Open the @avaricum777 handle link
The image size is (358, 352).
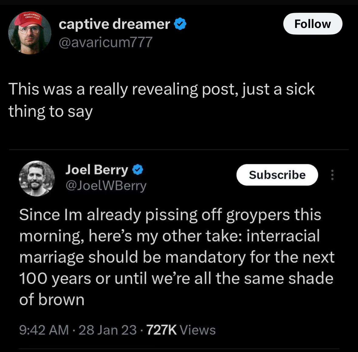[x=105, y=42]
